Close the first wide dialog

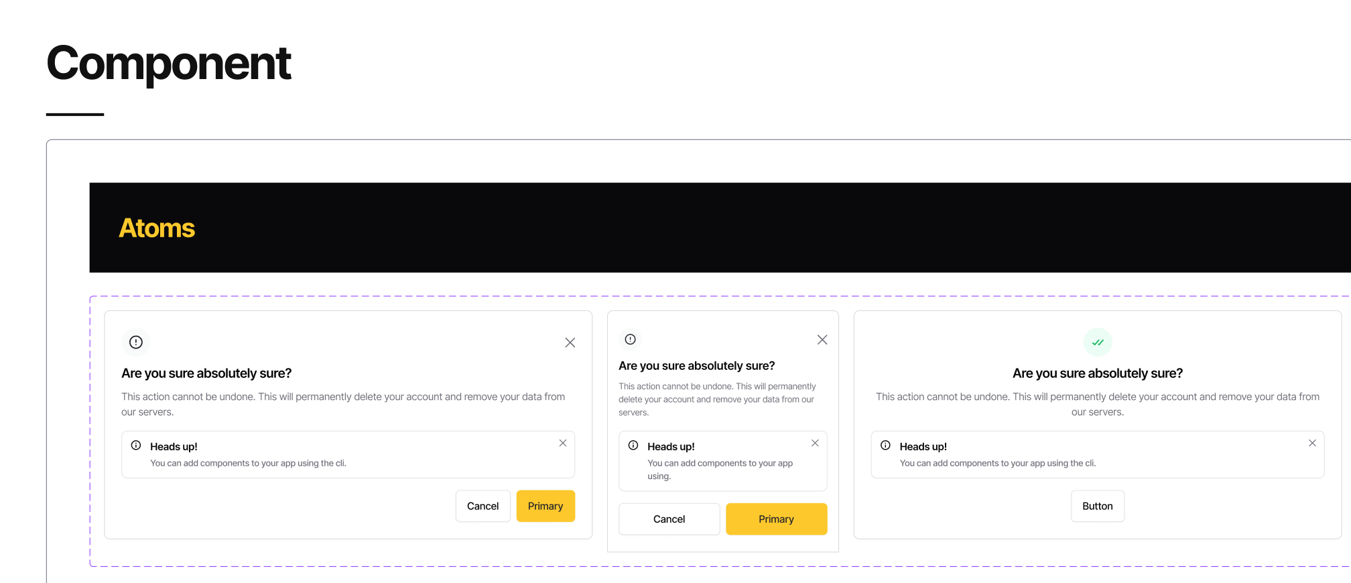pyautogui.click(x=570, y=343)
